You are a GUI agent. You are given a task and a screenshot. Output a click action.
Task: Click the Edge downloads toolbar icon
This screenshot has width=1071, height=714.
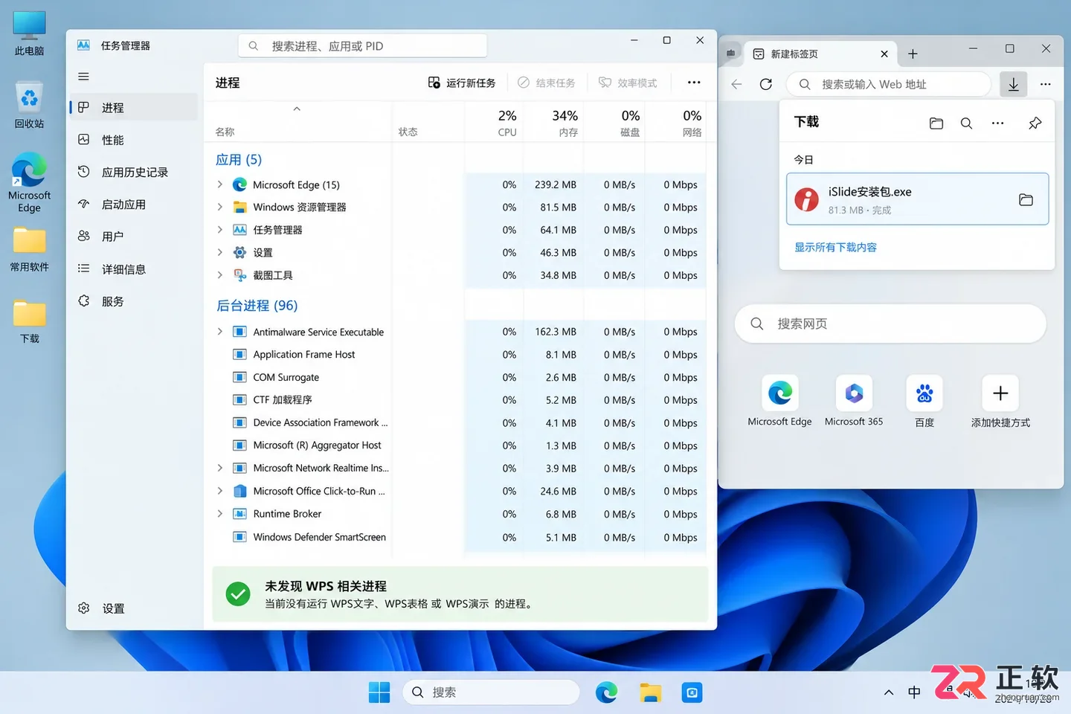coord(1013,84)
